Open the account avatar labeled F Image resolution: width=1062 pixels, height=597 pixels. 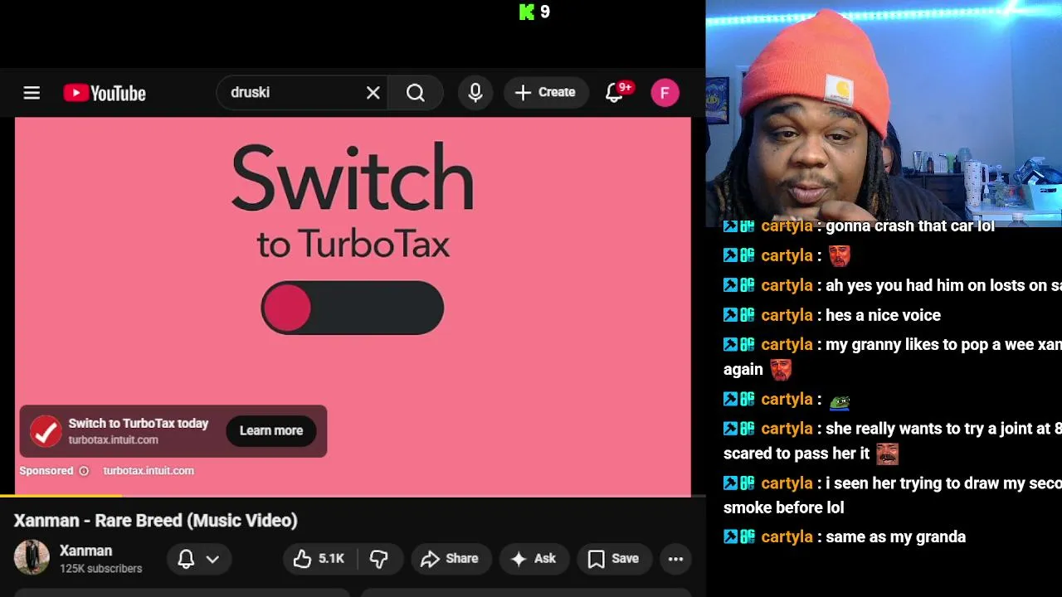coord(665,93)
